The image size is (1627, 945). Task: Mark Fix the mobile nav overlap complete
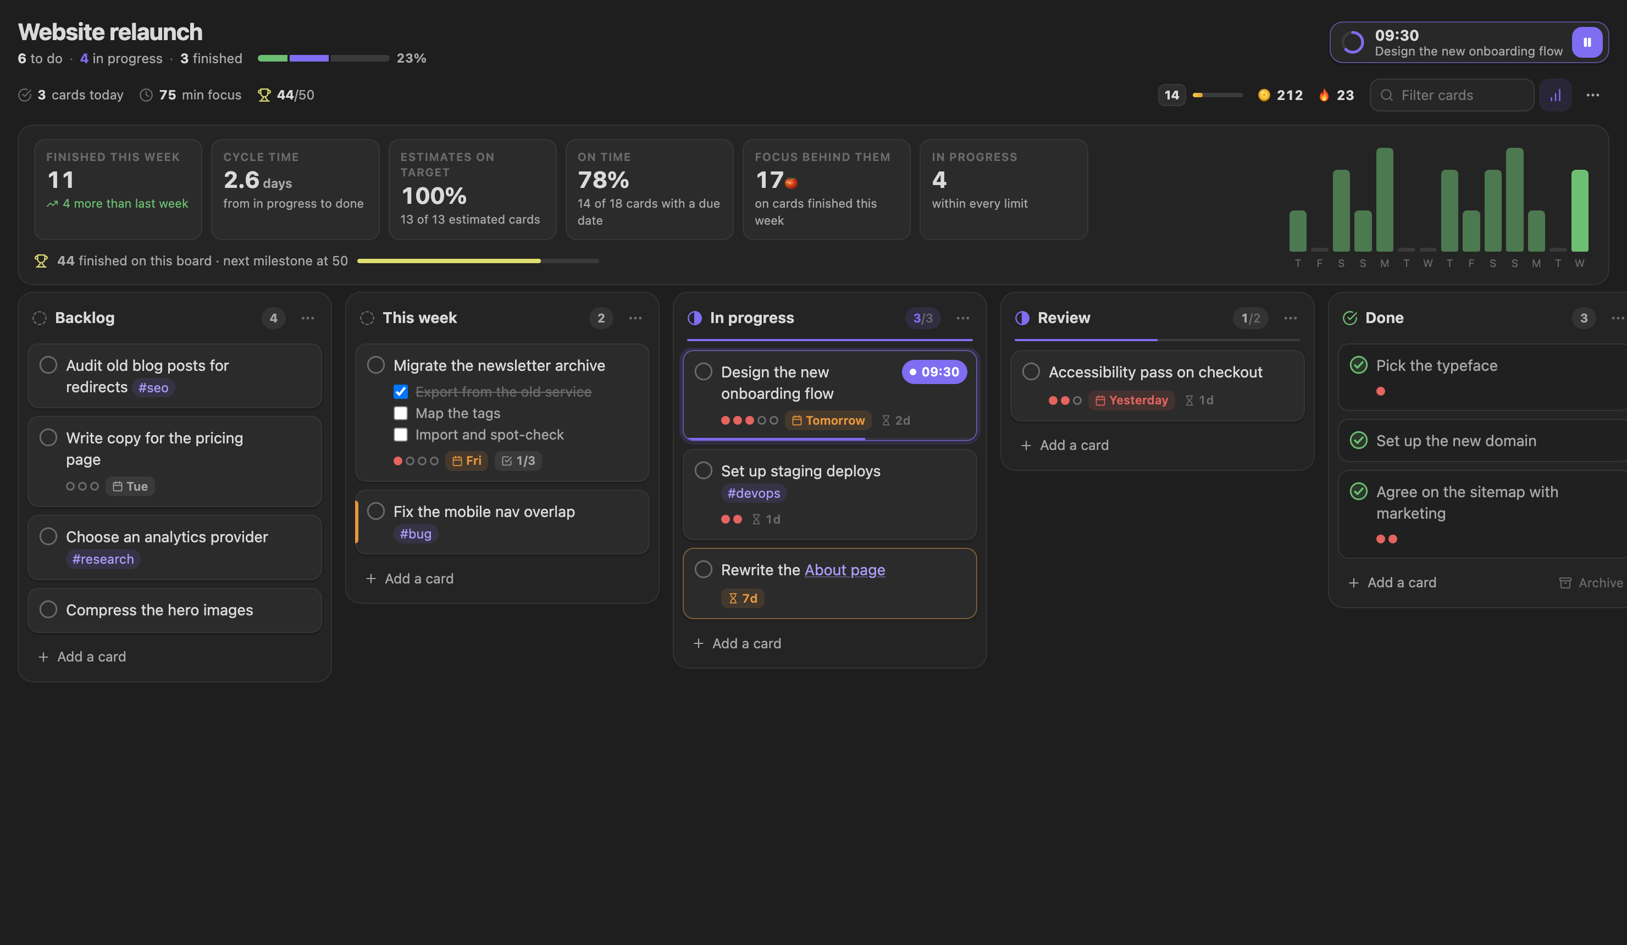pyautogui.click(x=376, y=510)
